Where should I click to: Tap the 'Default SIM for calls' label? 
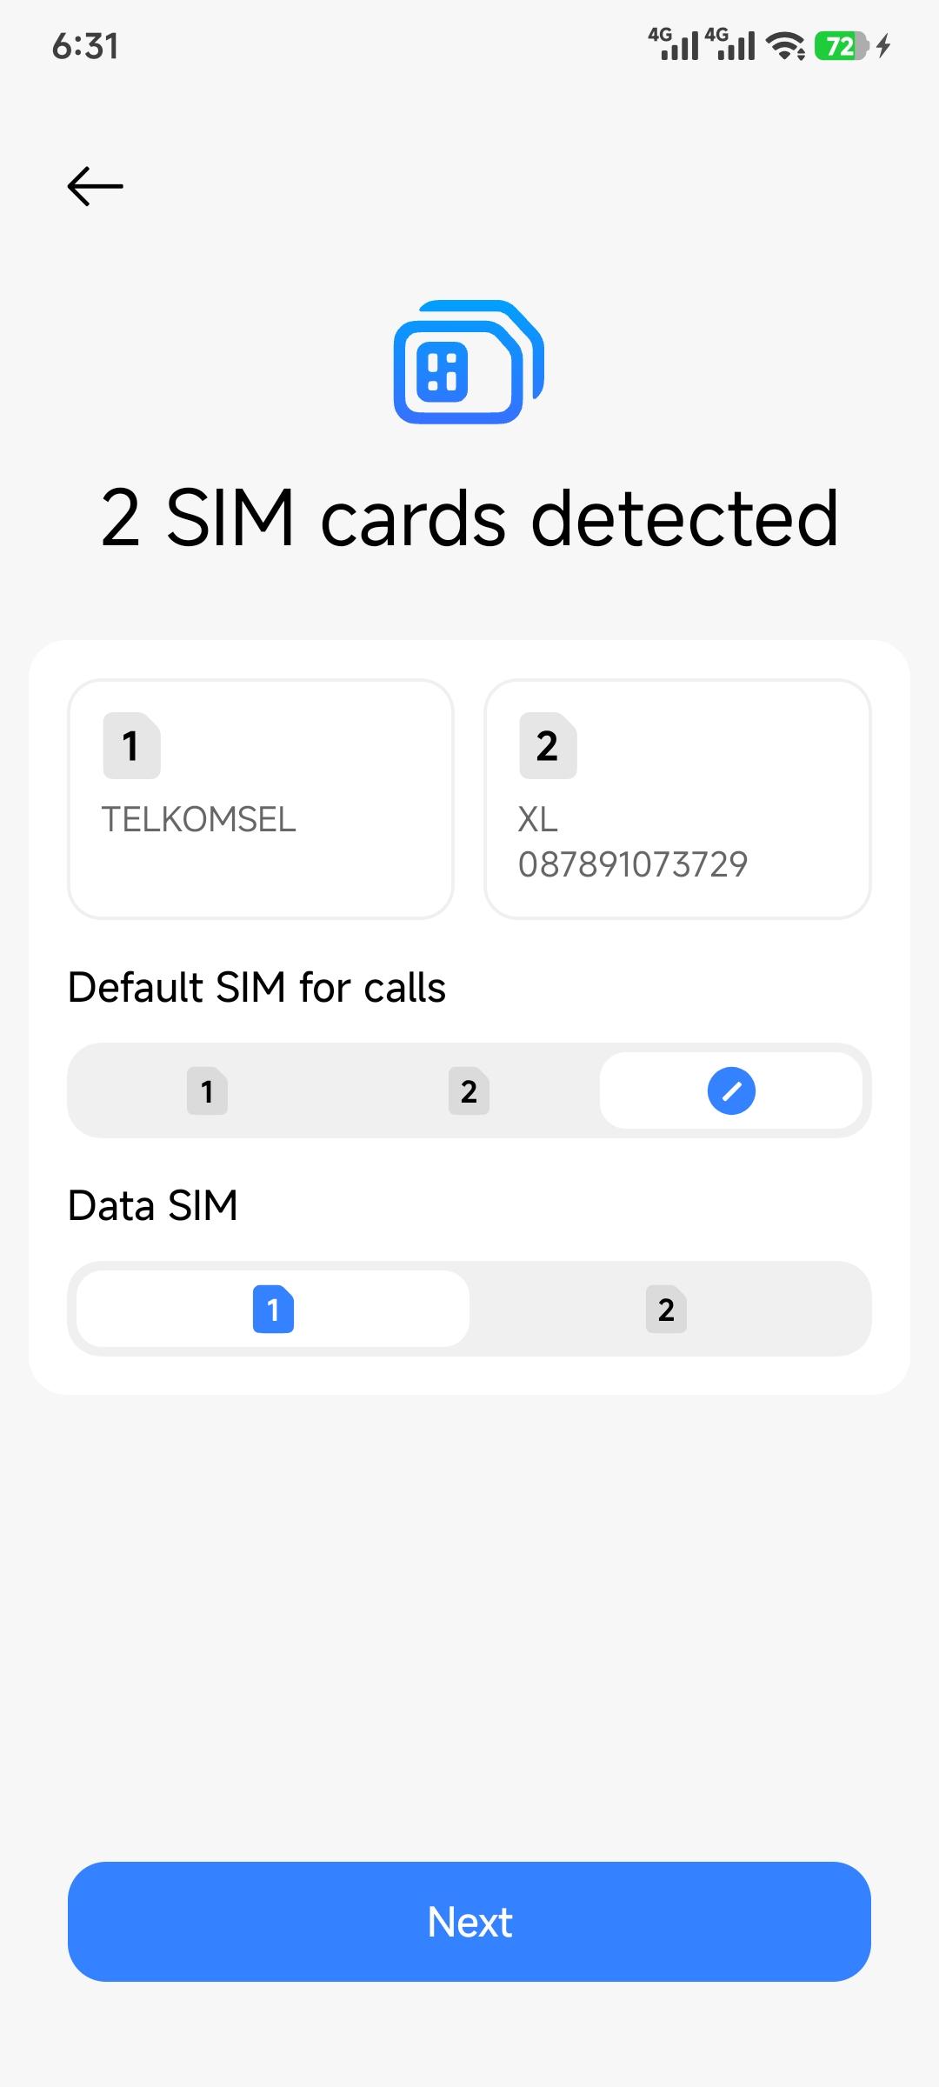tap(256, 988)
